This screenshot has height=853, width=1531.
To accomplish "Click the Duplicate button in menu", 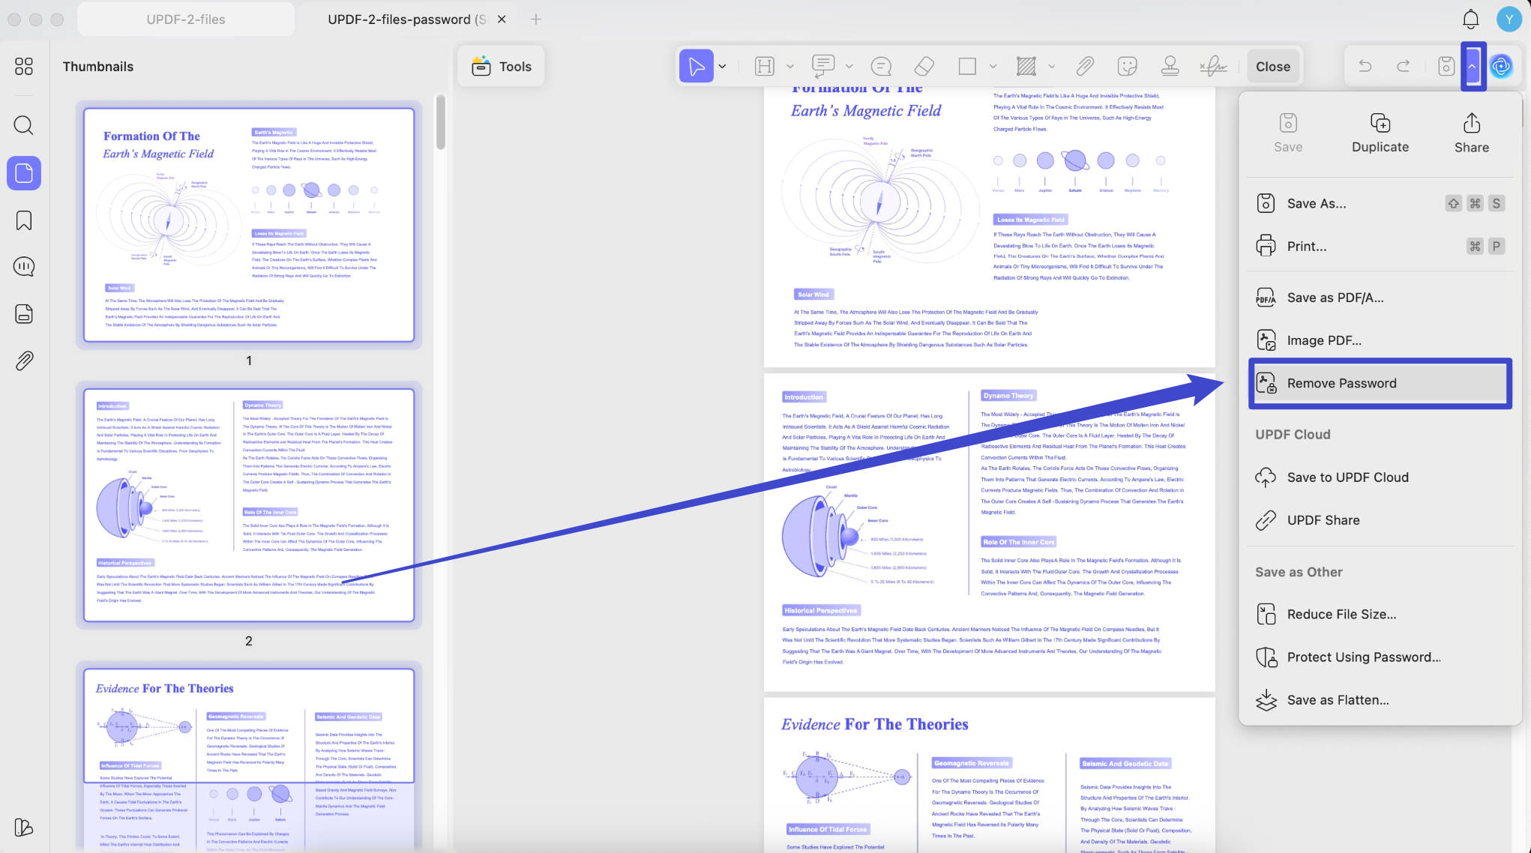I will (1380, 133).
